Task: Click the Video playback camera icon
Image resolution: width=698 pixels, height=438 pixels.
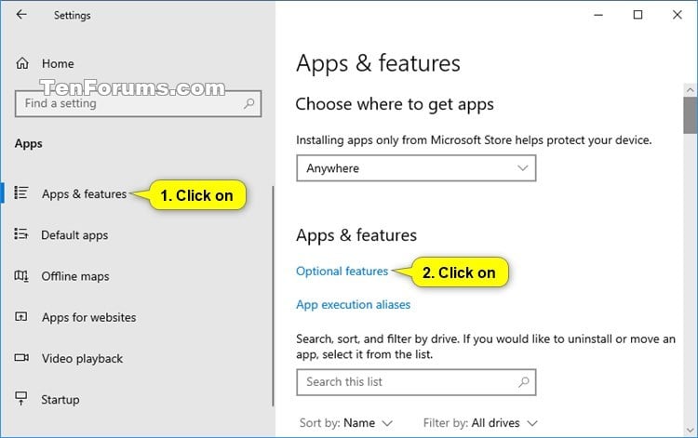Action: [x=21, y=357]
